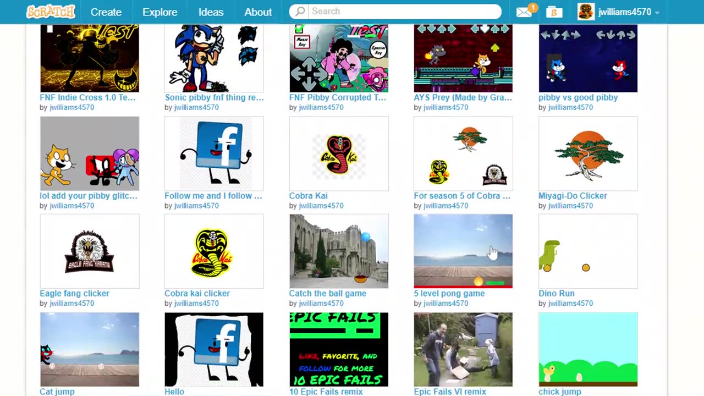Click Epic Fails VI remix title link
The width and height of the screenshot is (704, 396).
click(450, 392)
